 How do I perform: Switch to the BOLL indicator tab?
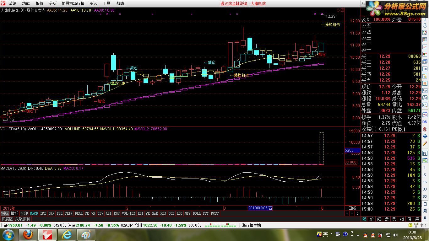pos(197,213)
